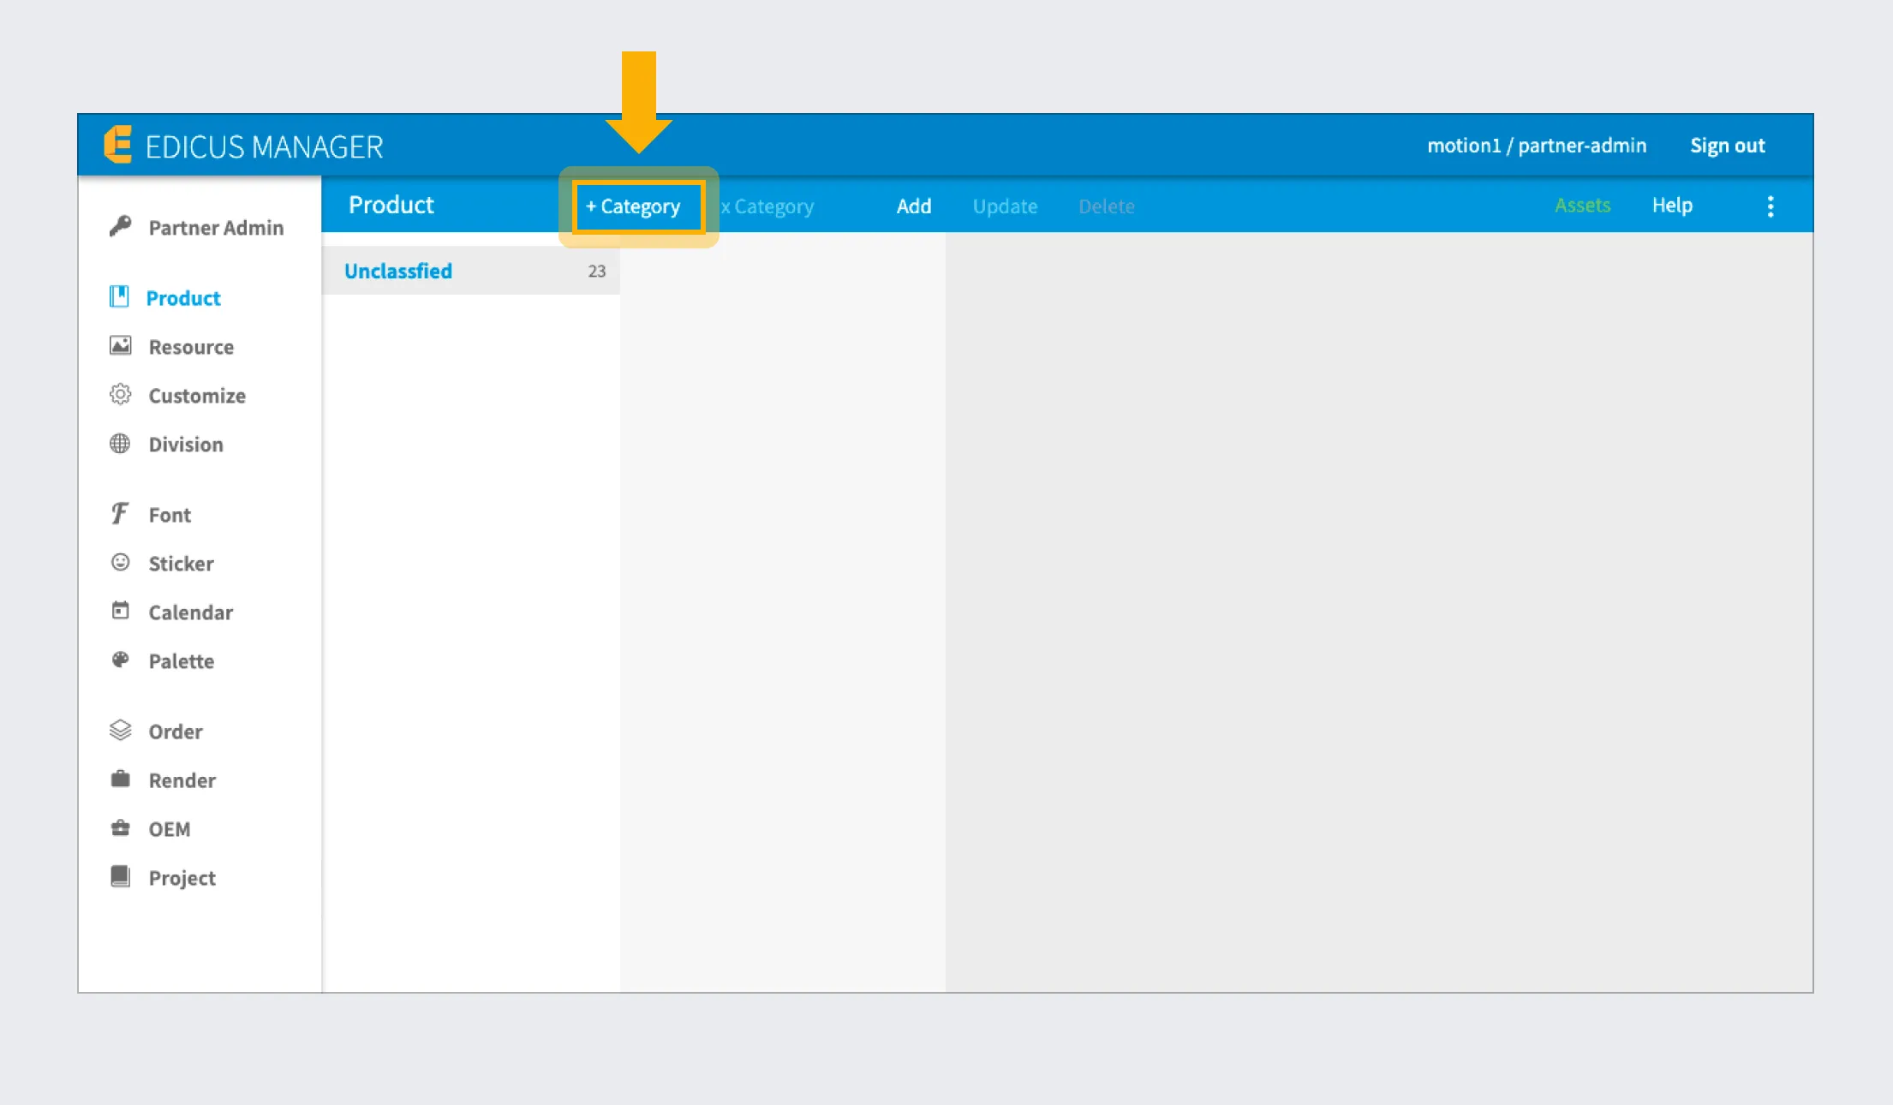Open Project page from sidebar
The width and height of the screenshot is (1893, 1105).
click(182, 878)
